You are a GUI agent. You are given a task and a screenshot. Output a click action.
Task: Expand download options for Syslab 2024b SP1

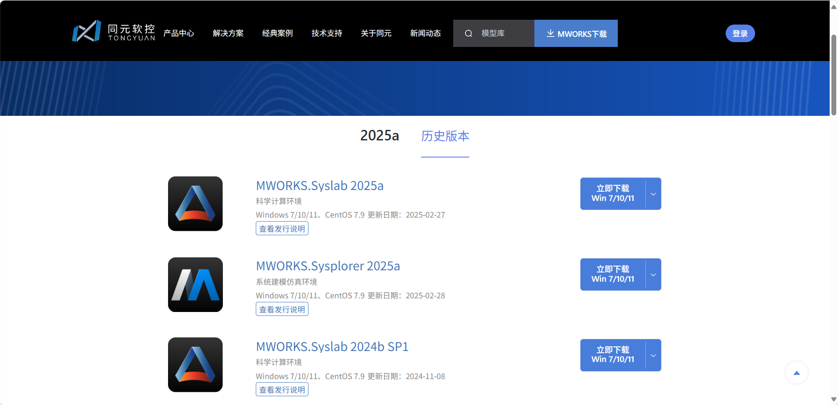(653, 355)
